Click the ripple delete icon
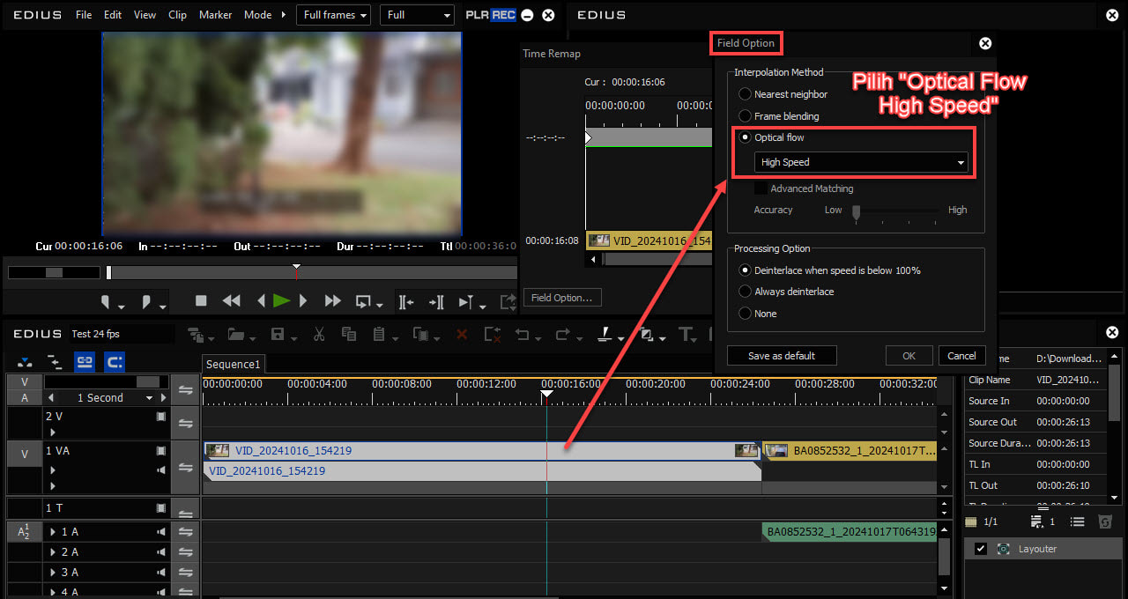 [492, 335]
